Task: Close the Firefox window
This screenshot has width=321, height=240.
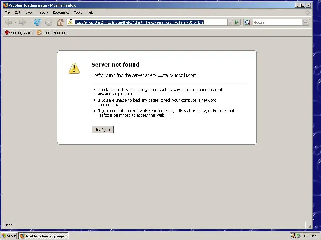Action: point(308,5)
